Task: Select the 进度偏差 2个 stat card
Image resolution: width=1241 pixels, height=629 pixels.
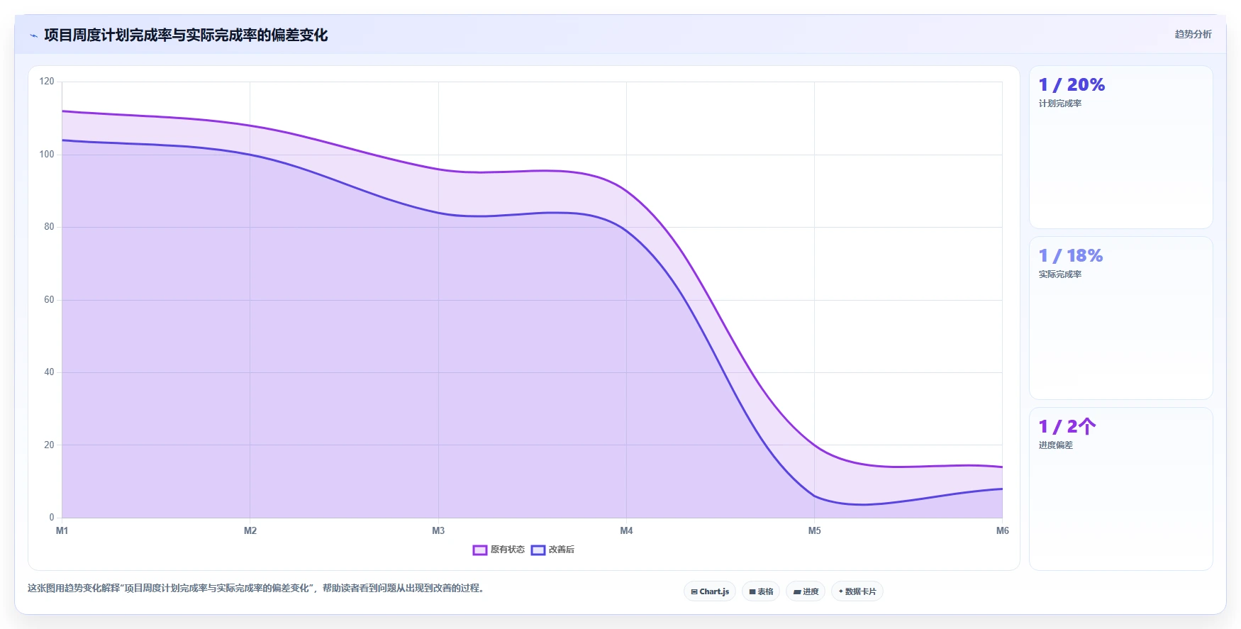Action: tap(1120, 489)
